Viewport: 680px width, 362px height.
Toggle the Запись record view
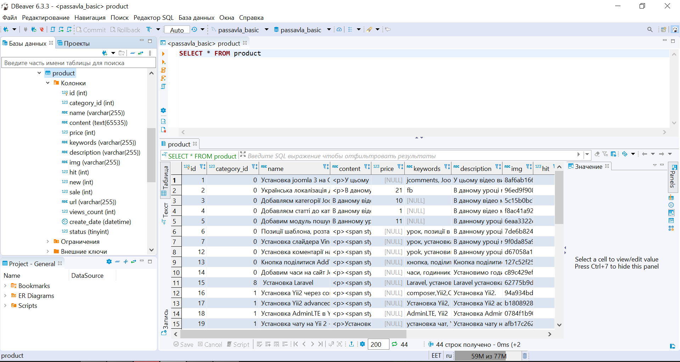point(165,322)
